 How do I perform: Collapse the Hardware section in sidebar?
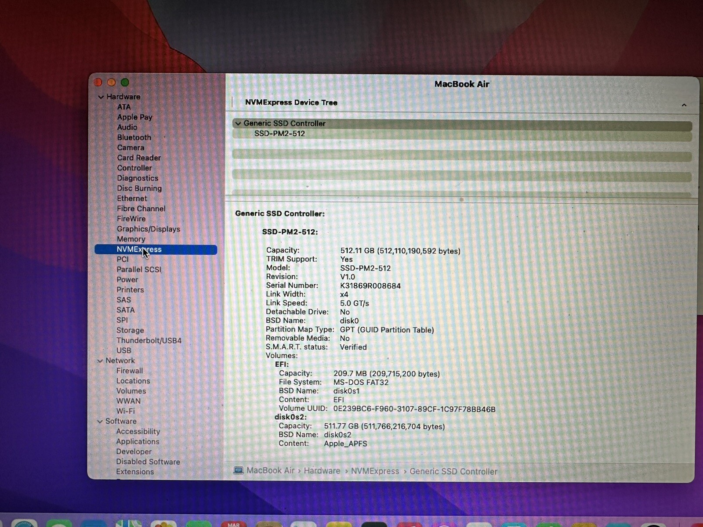(101, 97)
